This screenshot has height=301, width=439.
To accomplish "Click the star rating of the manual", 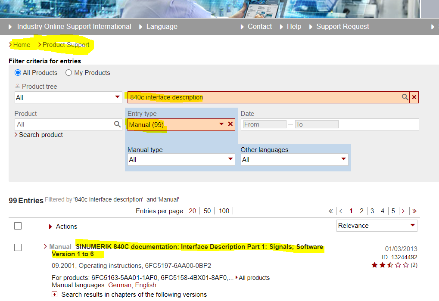I will [390, 265].
